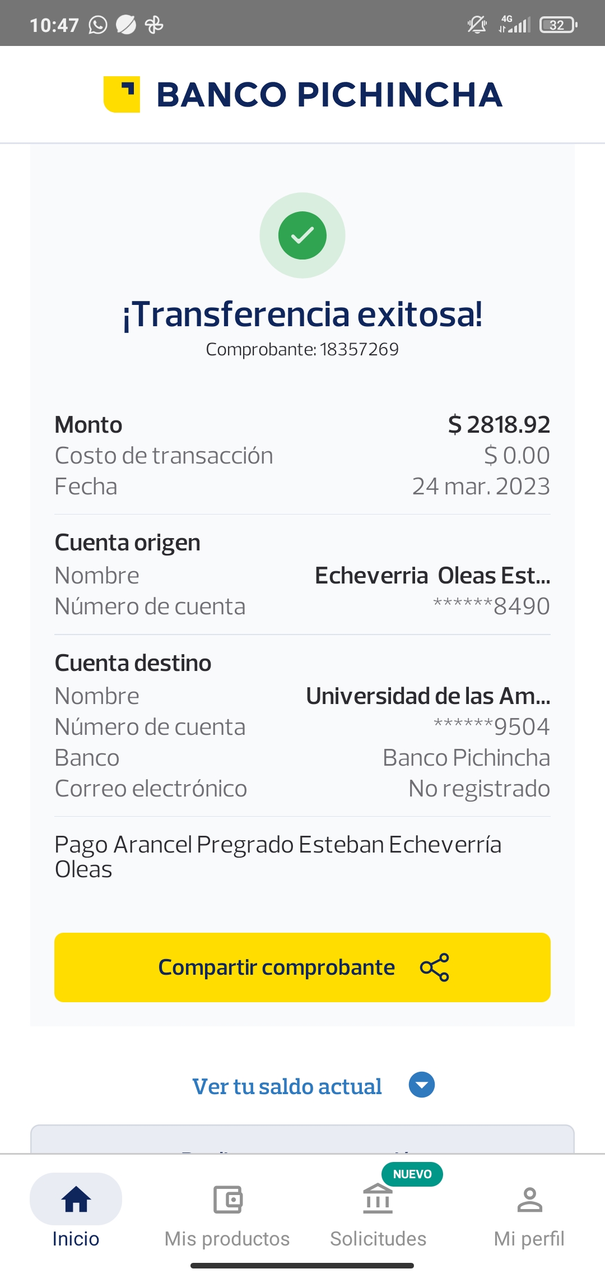Tap truncated Universidad de las Am... name
The image size is (605, 1278).
click(x=428, y=696)
